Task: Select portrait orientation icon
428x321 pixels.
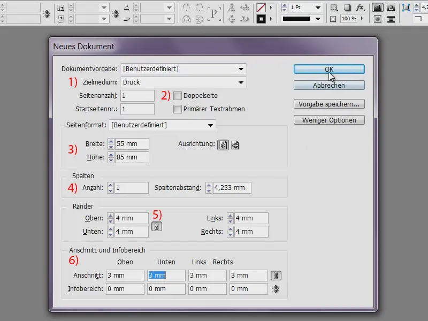Action: click(223, 145)
